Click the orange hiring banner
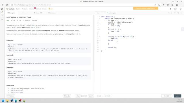The width and height of the screenshot is (184, 103). [146, 8]
